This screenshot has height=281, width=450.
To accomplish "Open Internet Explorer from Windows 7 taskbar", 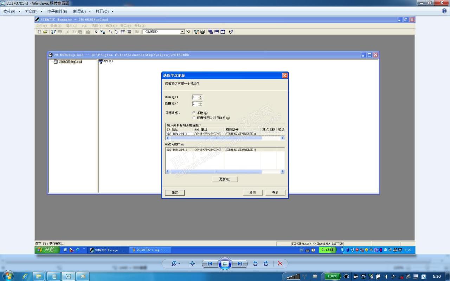I will [x=25, y=276].
